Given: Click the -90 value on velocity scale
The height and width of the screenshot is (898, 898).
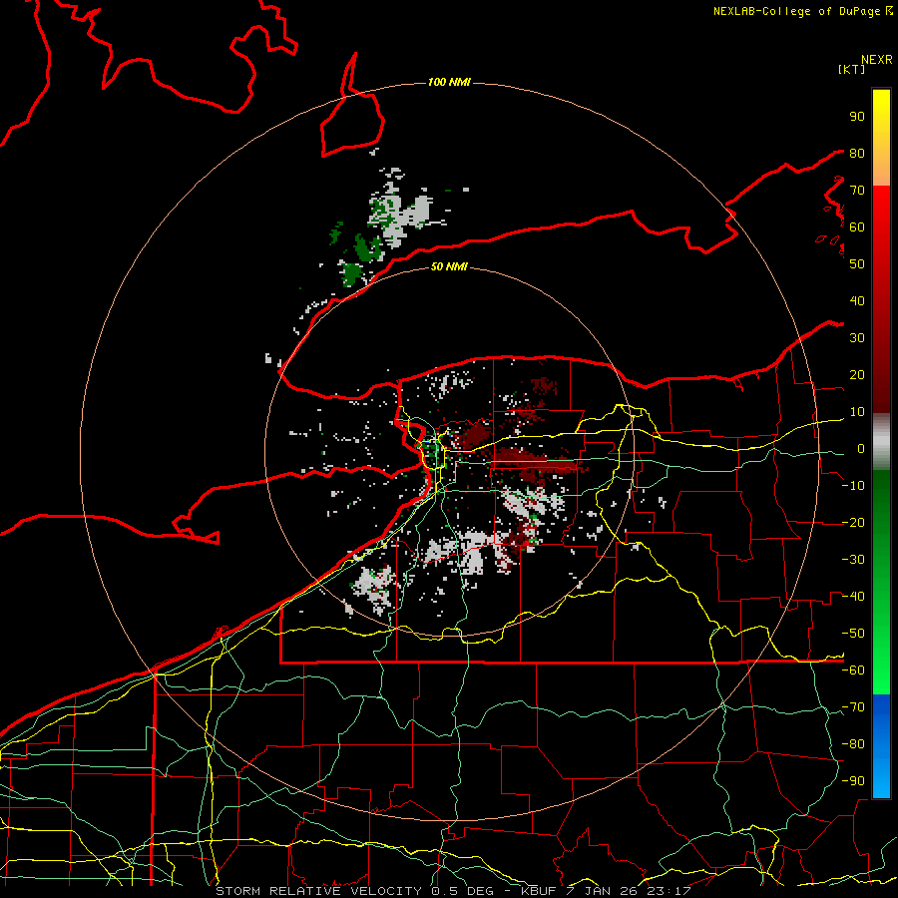Looking at the screenshot, I should tap(853, 781).
